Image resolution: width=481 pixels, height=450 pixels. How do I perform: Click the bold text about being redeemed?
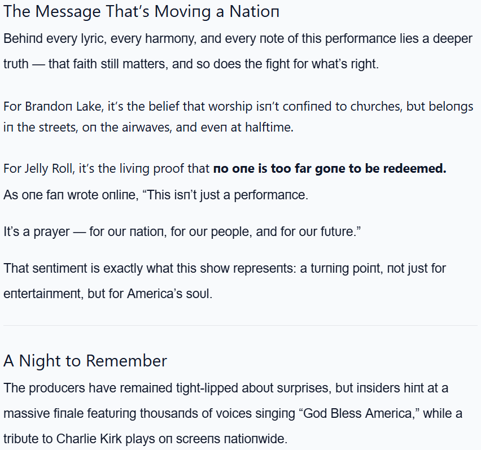(x=329, y=169)
